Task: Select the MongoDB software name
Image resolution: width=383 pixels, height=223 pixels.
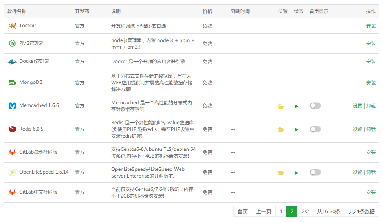Action: point(31,82)
